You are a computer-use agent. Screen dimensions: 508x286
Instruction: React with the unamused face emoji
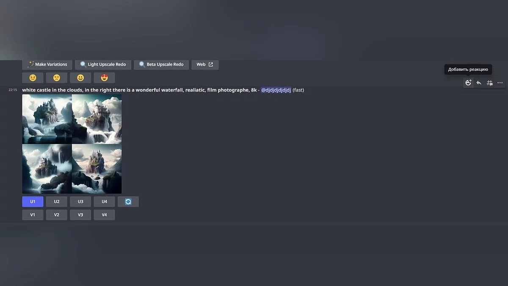pos(57,78)
